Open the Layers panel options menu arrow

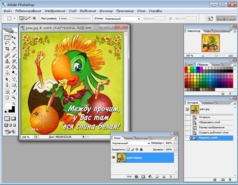pyautogui.click(x=176, y=138)
